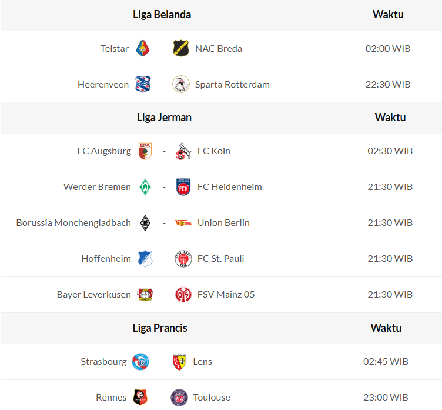Screen dimensions: 442x410
Task: Open the FC Augsburg crest
Action: (x=145, y=151)
